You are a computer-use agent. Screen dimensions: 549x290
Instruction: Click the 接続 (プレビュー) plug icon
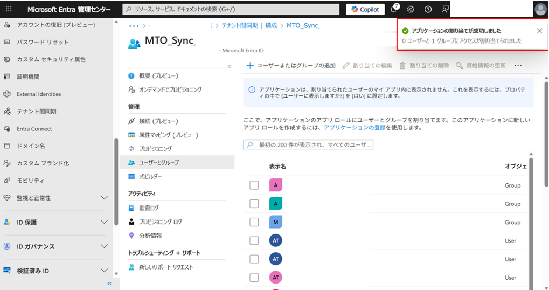[x=131, y=121]
